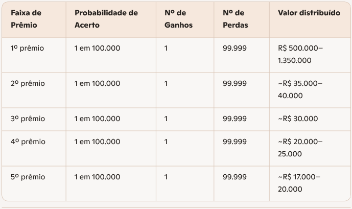Screen dimensions: 352x209
Task: Select the '5º prêmio' cell
Action: [28, 177]
